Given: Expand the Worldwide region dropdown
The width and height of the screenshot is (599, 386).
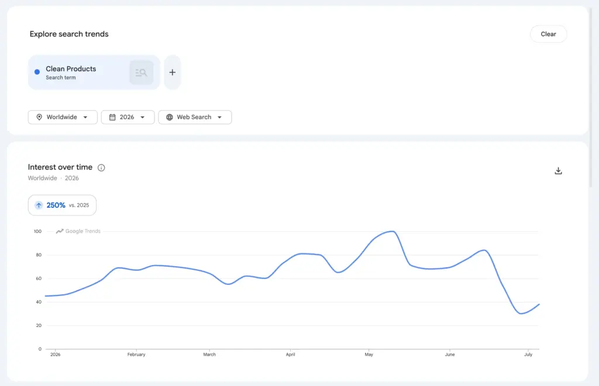Looking at the screenshot, I should coord(63,117).
